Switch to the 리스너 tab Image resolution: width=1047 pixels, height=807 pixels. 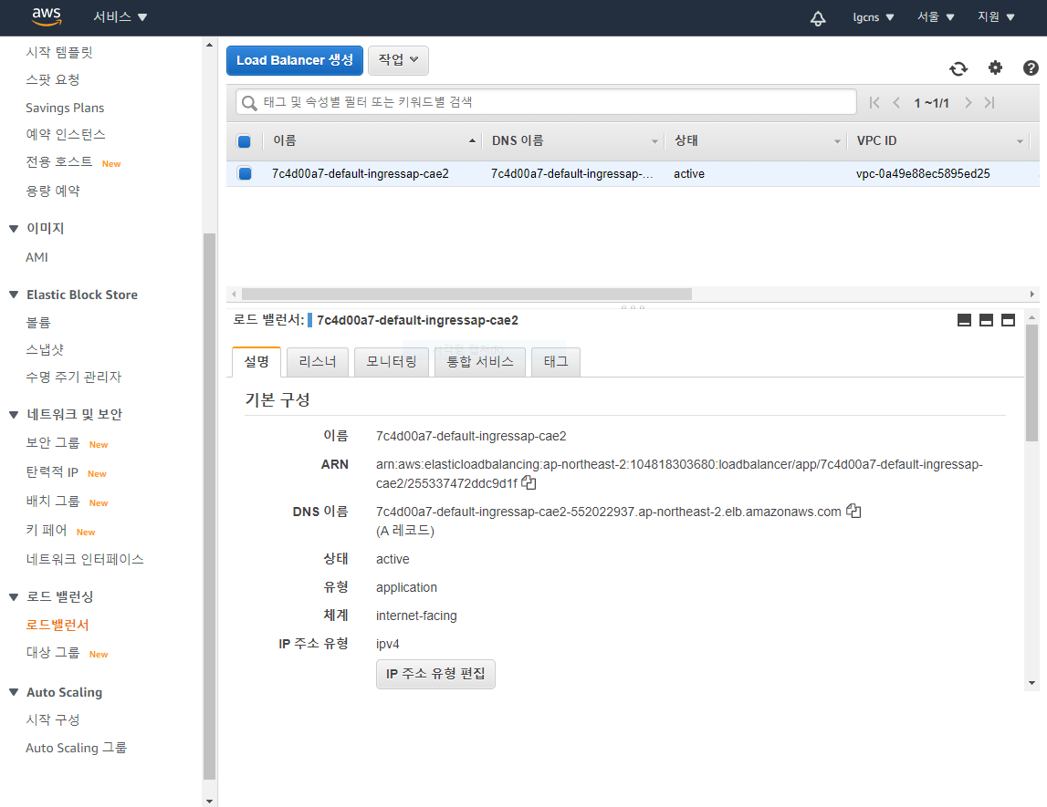318,361
